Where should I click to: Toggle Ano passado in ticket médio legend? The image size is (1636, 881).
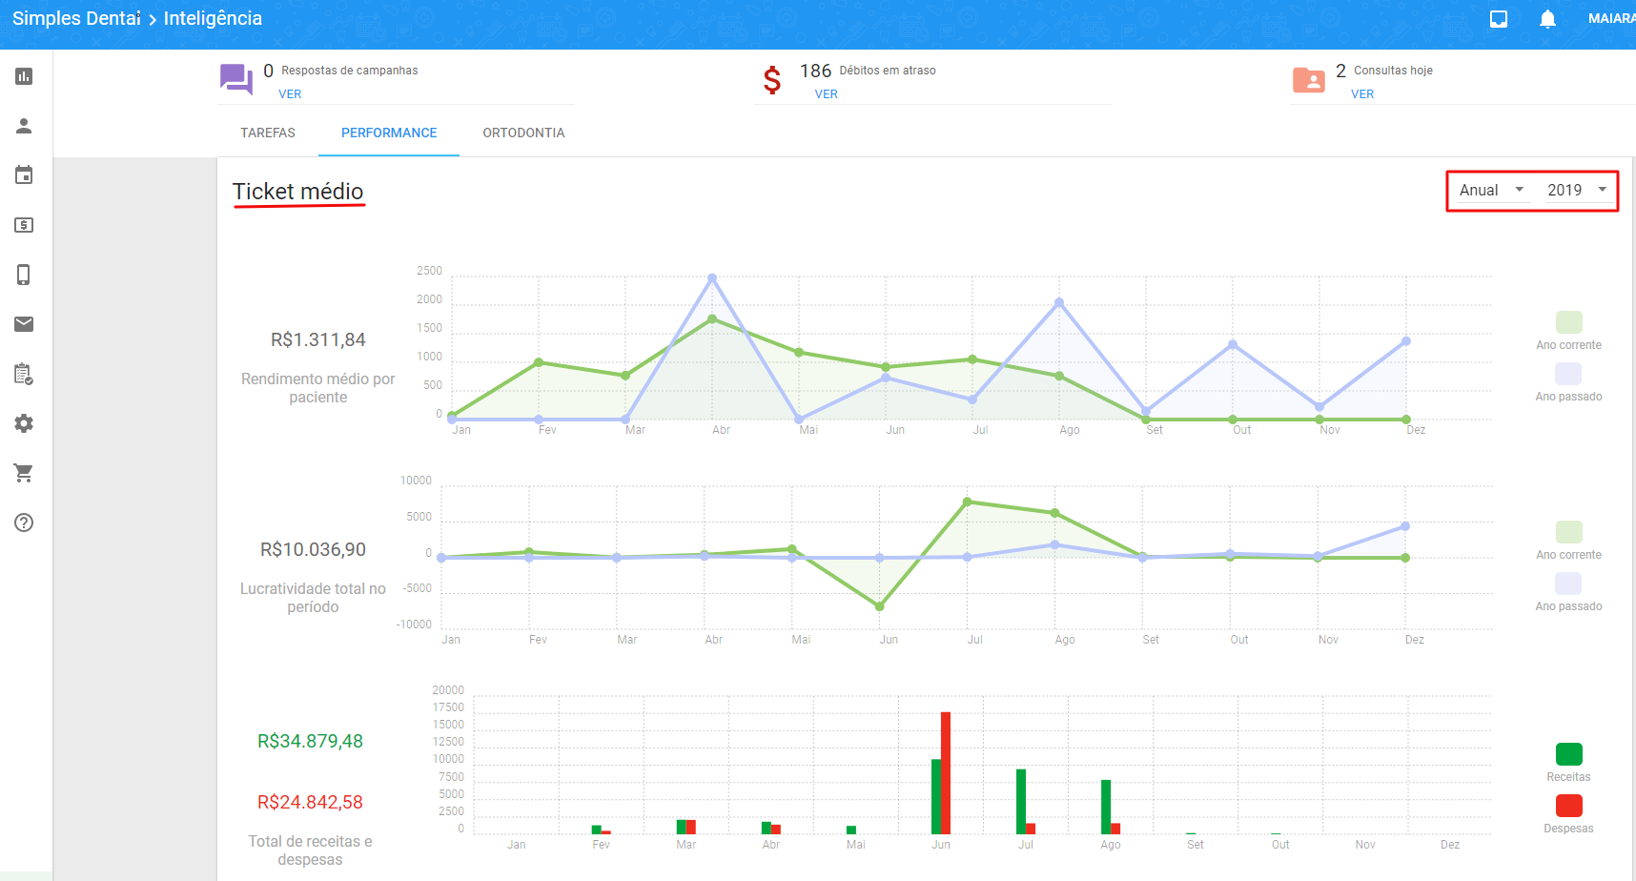pyautogui.click(x=1568, y=374)
